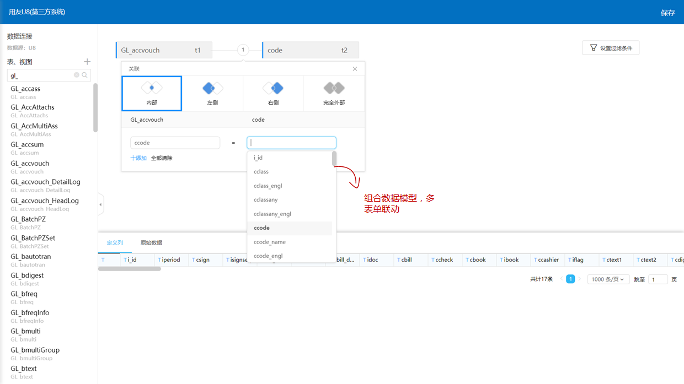Click the horizontal scrollbar under column headers

(x=130, y=269)
